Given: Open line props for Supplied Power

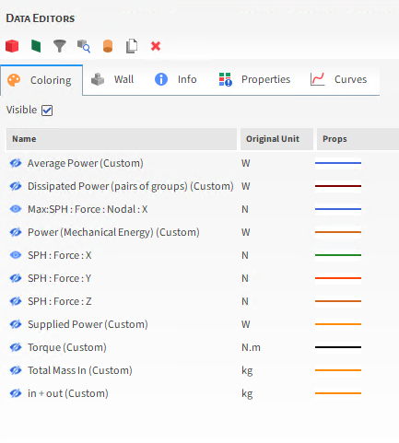Looking at the screenshot, I should (x=338, y=324).
